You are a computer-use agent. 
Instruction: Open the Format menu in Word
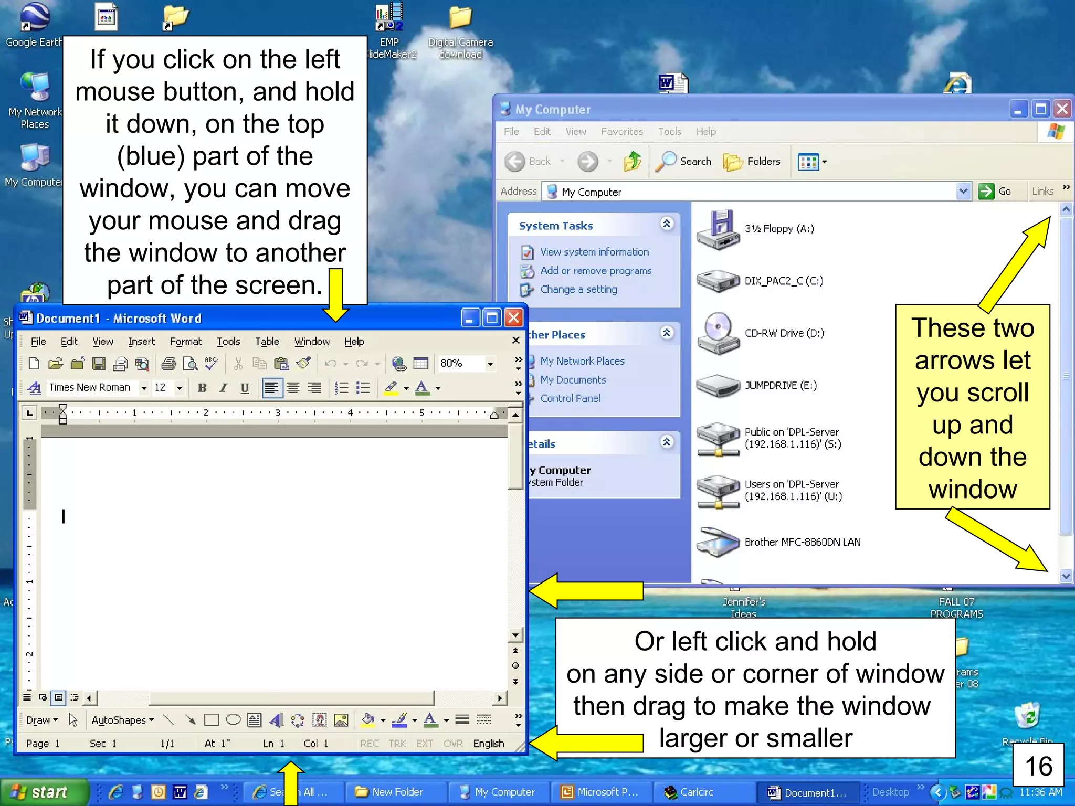pos(186,342)
